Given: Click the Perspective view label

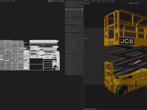Looking at the screenshot, I should click(x=87, y=3).
